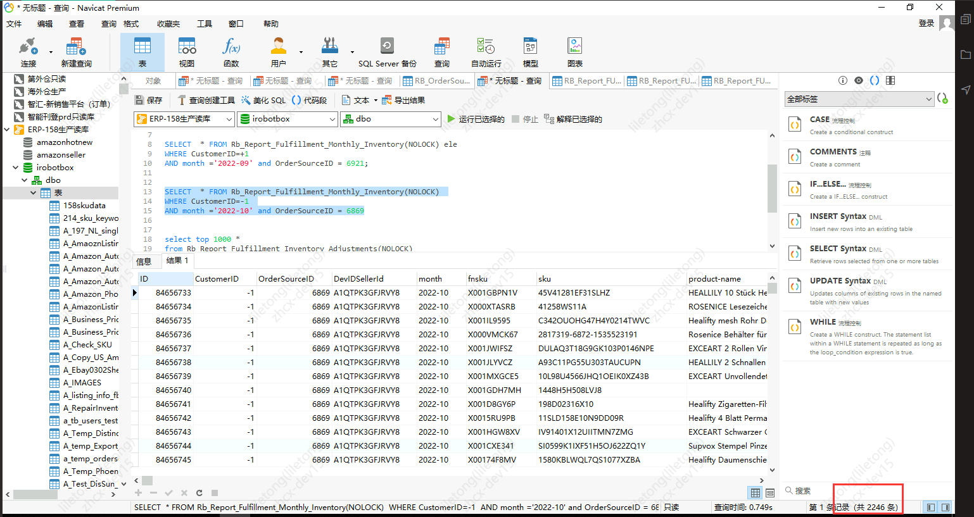The height and width of the screenshot is (517, 974).
Task: Switch to the 信息 (Message) tab
Action: pyautogui.click(x=144, y=261)
